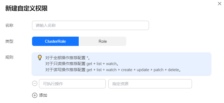Click the 类型 field label

tap(9, 41)
